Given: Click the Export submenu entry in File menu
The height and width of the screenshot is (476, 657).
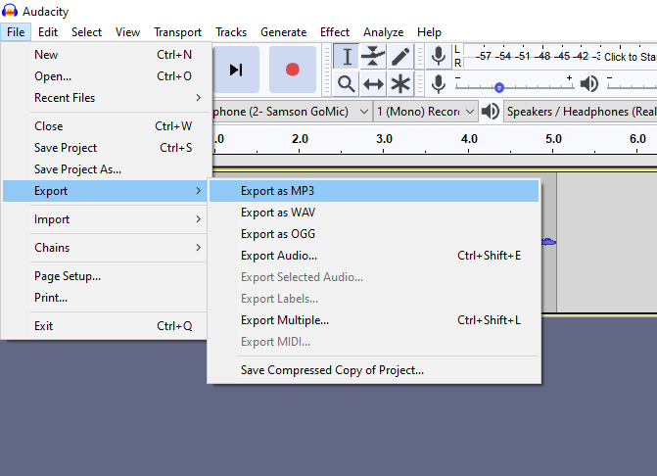Looking at the screenshot, I should point(105,191).
